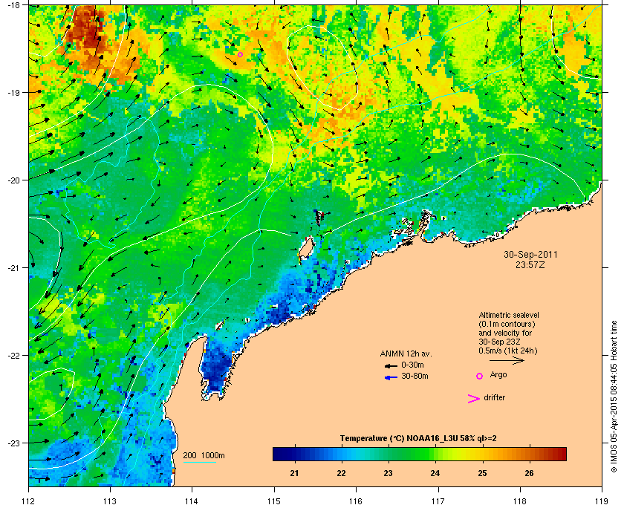This screenshot has height=505, width=624.
Task: Click the longitude axis label '118'
Action: (520, 501)
